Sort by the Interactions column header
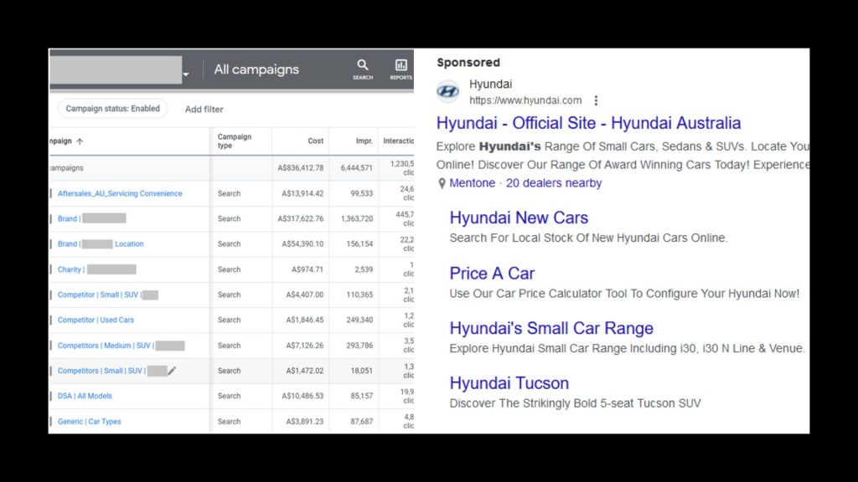Screen dimensions: 858x482 pos(398,141)
